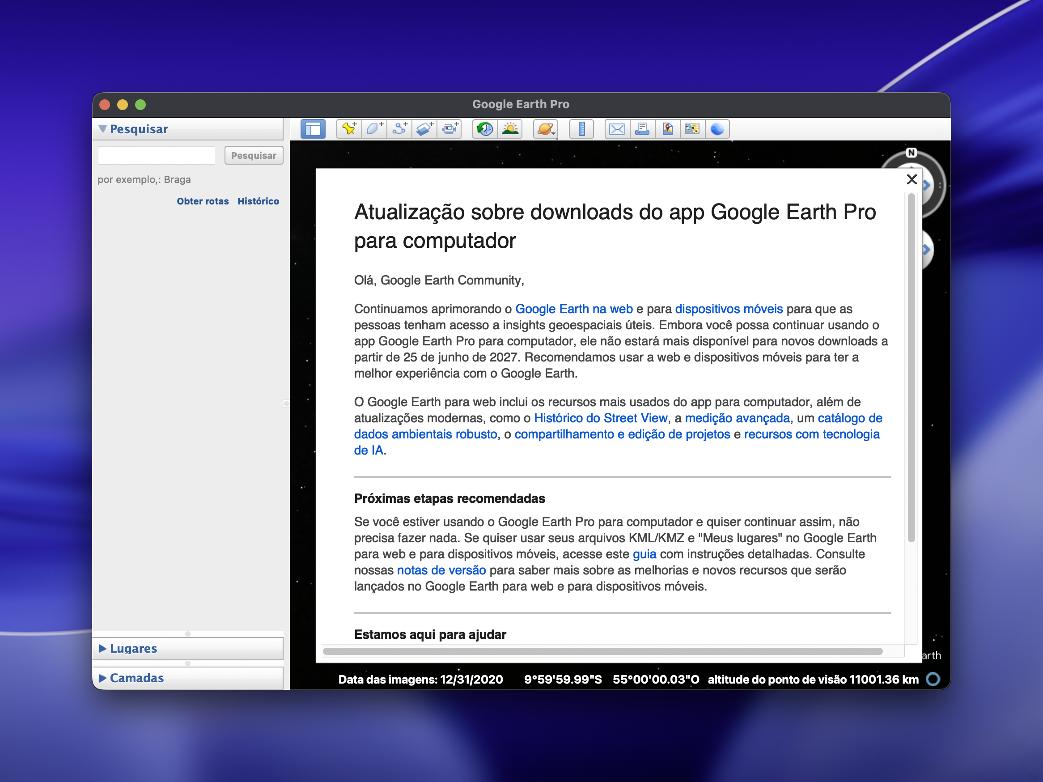Open notas de versão link
The width and height of the screenshot is (1043, 782).
coord(441,570)
